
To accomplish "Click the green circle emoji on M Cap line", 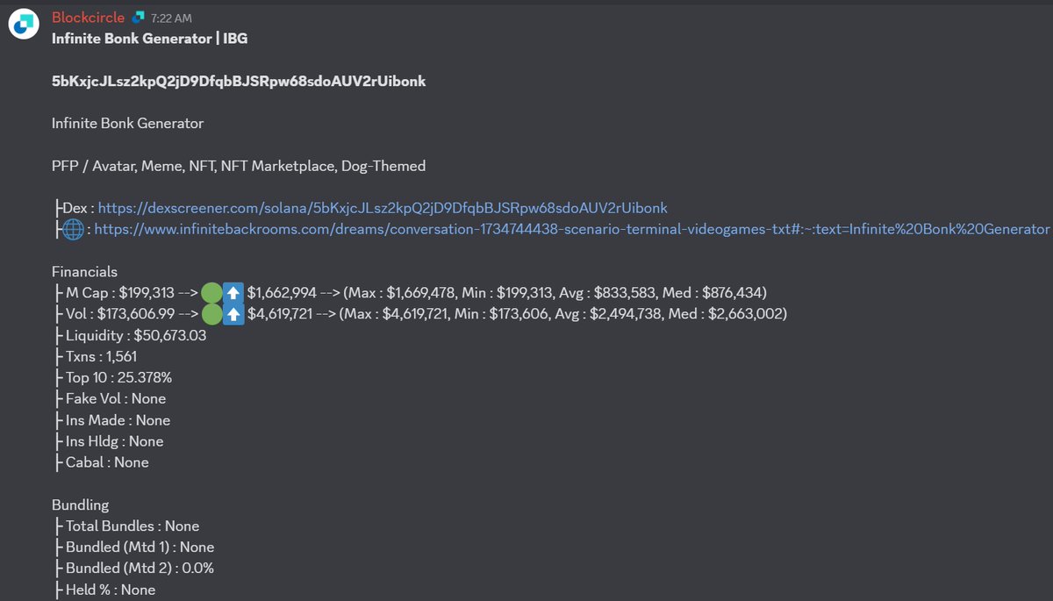I will [211, 293].
